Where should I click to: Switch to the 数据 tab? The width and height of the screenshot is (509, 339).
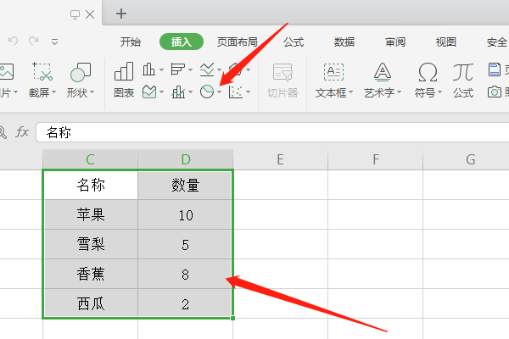(x=344, y=42)
